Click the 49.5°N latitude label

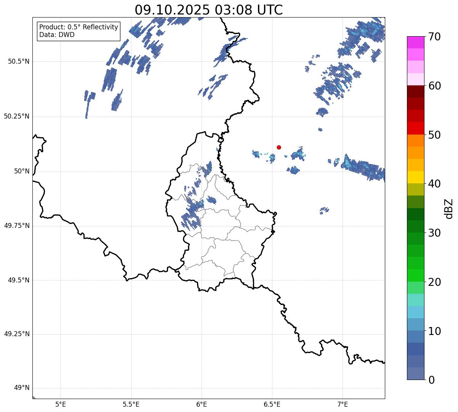click(19, 281)
